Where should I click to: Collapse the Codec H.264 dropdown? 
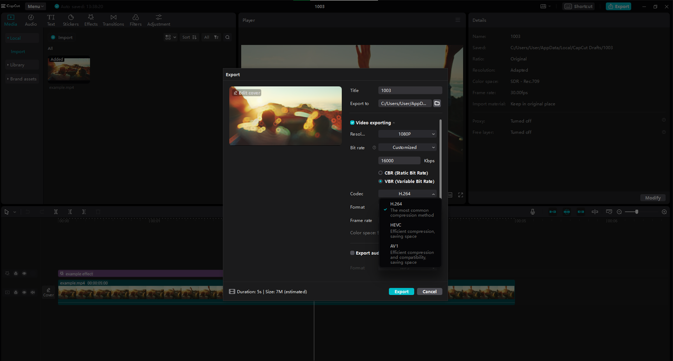[x=407, y=194]
